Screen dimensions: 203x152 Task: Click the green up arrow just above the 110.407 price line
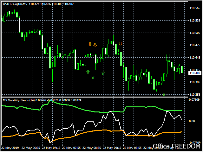[x=88, y=72]
